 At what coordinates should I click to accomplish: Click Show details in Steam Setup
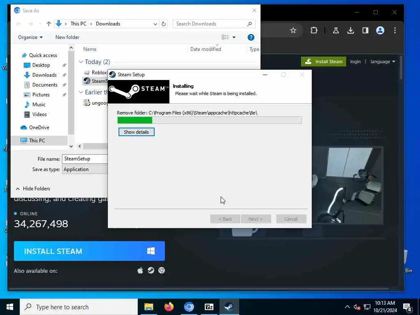point(136,132)
